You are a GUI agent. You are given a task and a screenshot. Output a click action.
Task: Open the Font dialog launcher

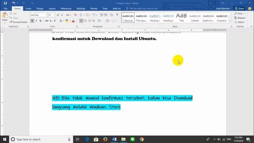pos(77,27)
